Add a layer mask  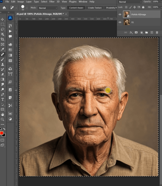[x=136, y=32]
